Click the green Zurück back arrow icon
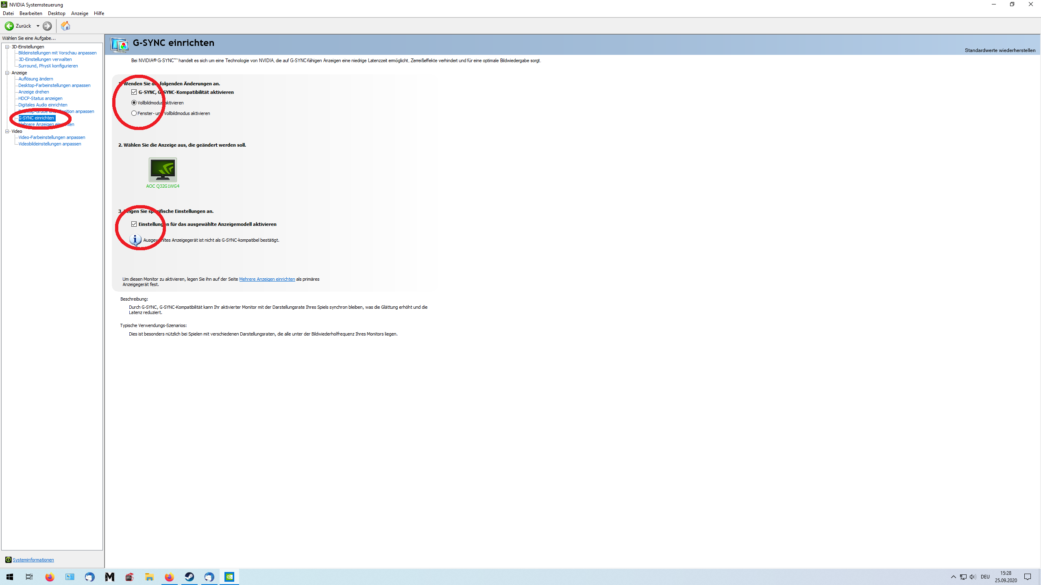Image resolution: width=1041 pixels, height=585 pixels. pyautogui.click(x=9, y=26)
